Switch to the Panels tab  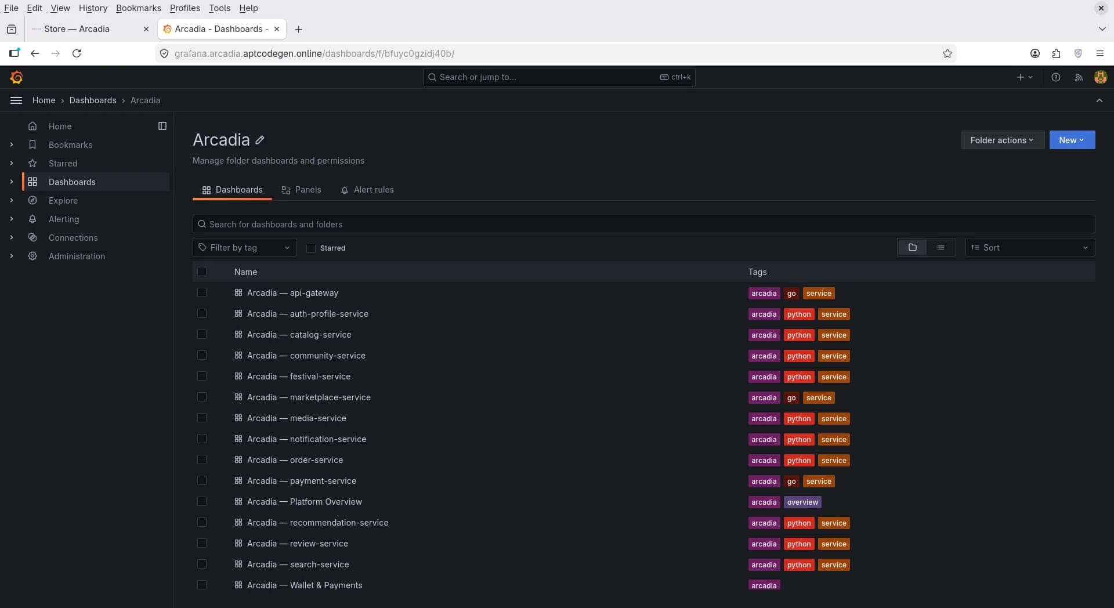click(301, 190)
